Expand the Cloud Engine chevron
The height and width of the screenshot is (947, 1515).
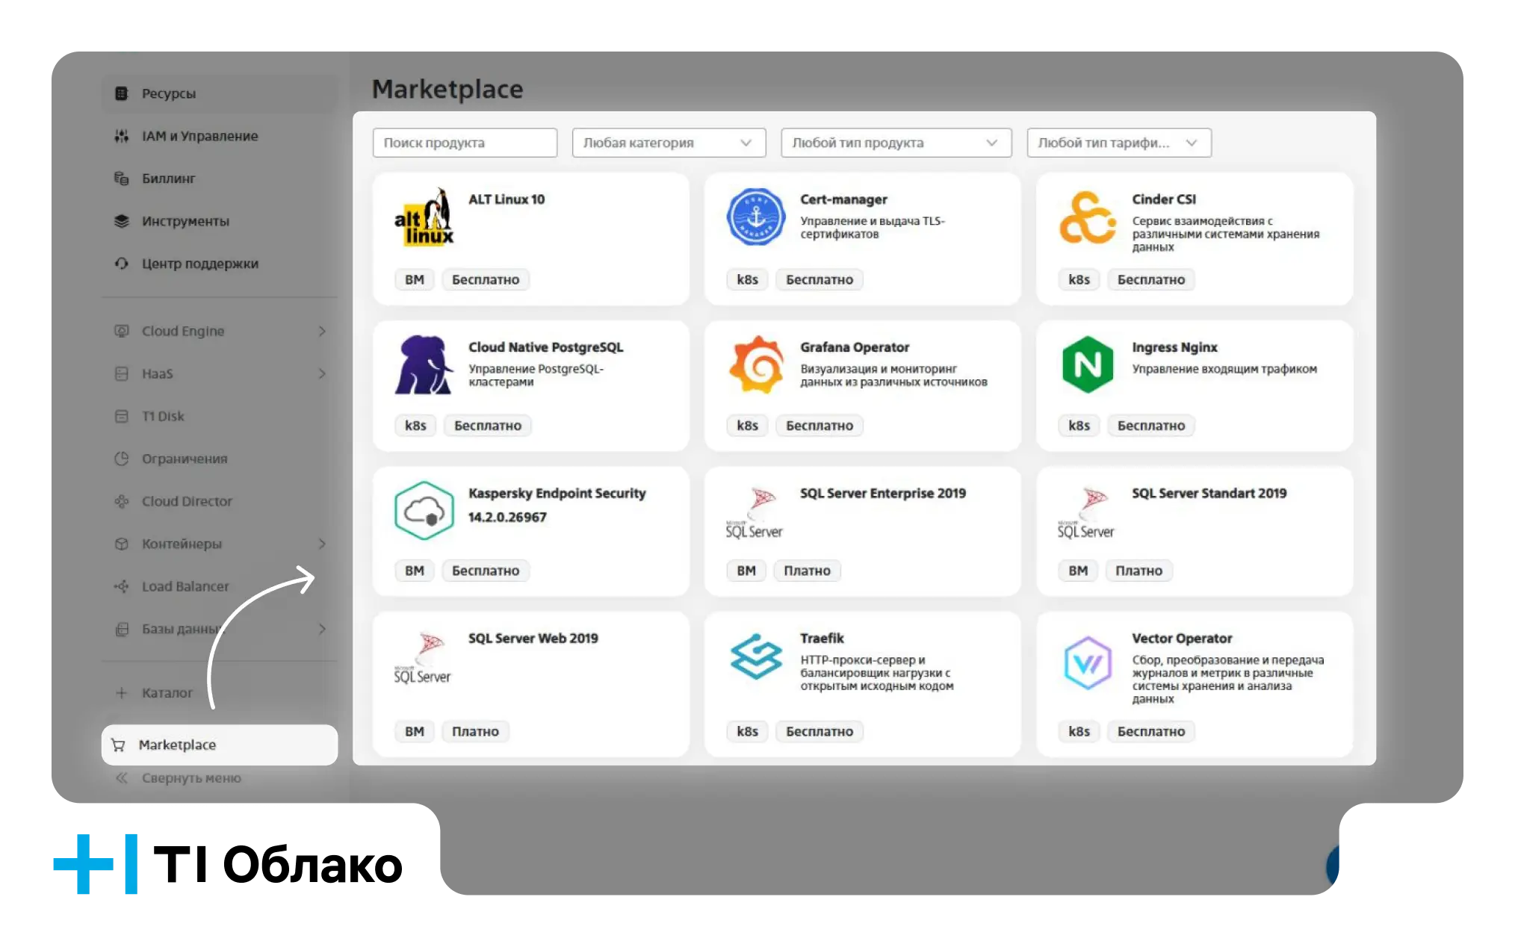coord(322,331)
